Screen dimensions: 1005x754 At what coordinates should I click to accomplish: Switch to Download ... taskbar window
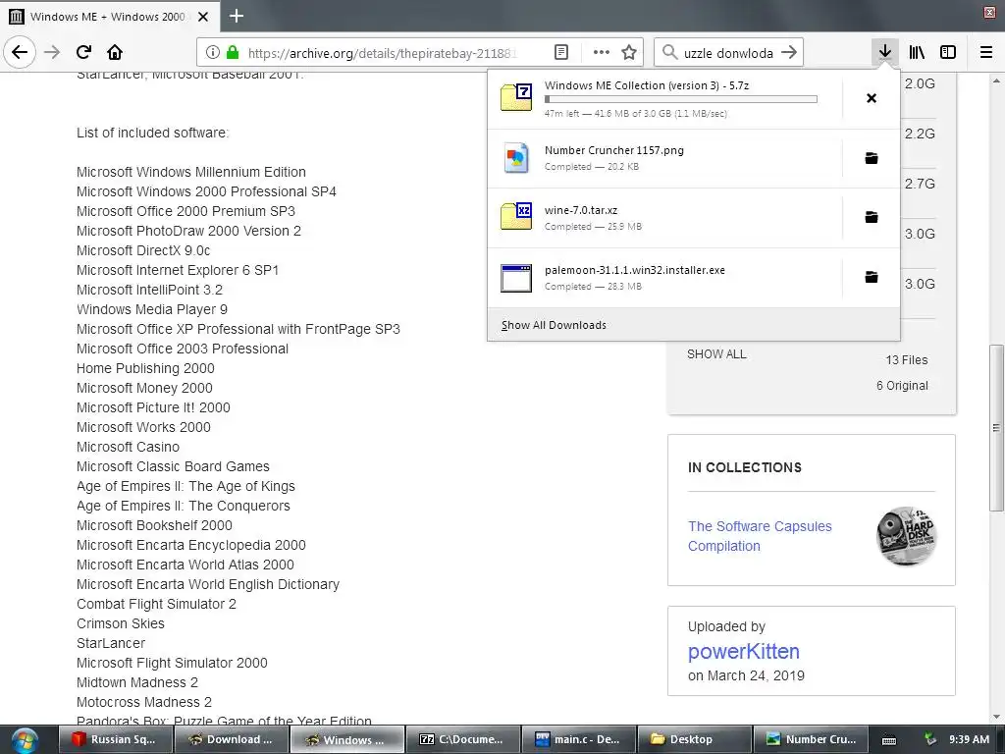(232, 739)
